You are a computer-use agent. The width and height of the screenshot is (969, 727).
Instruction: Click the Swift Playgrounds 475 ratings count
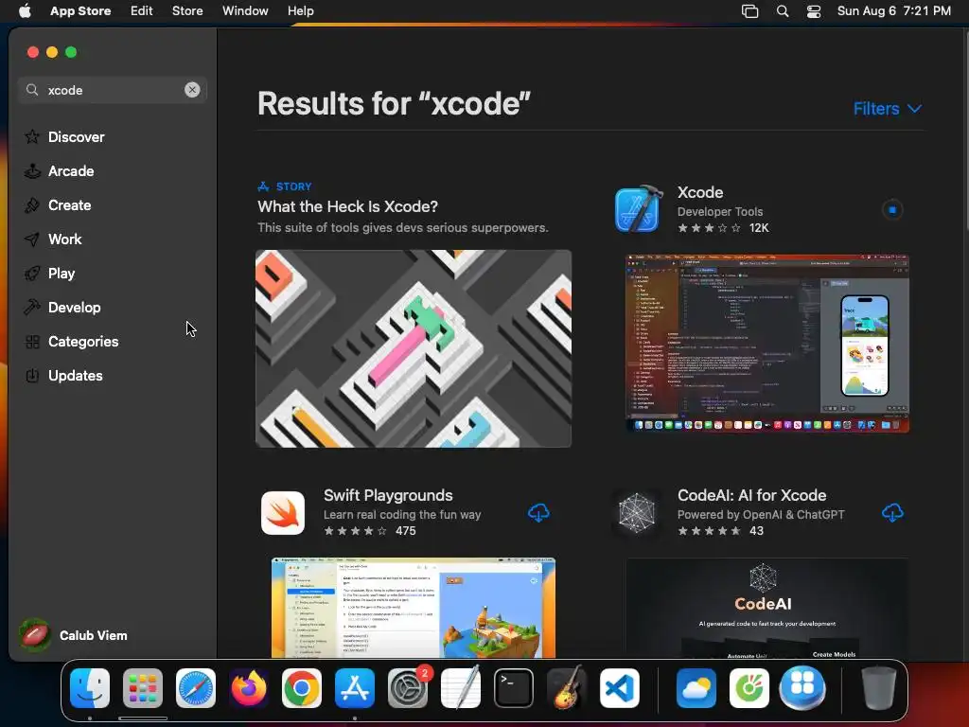[405, 531]
